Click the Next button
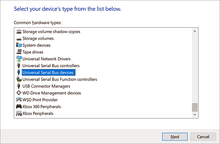The width and height of the screenshot is (220, 144). point(175,137)
